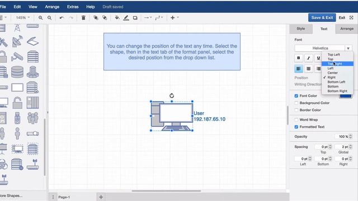This screenshot has width=358, height=201.
Task: Select the video projector shape
Action: (x=32, y=133)
